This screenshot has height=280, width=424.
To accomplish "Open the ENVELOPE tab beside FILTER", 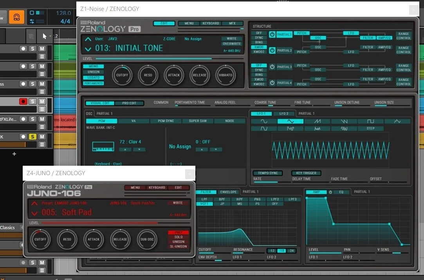I will (x=228, y=192).
